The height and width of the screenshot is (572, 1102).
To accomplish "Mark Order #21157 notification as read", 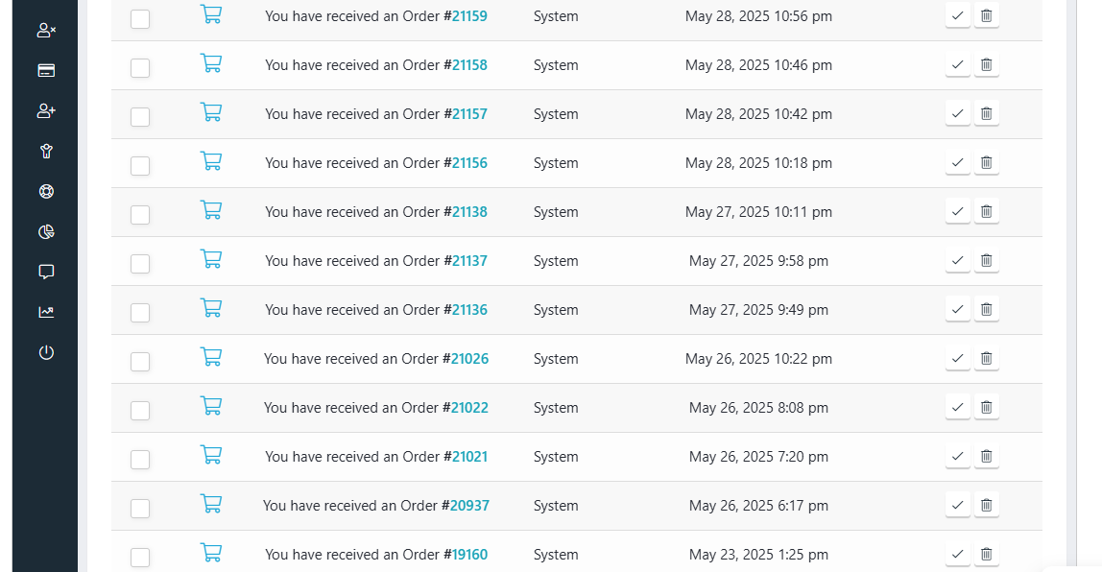I will [x=957, y=113].
